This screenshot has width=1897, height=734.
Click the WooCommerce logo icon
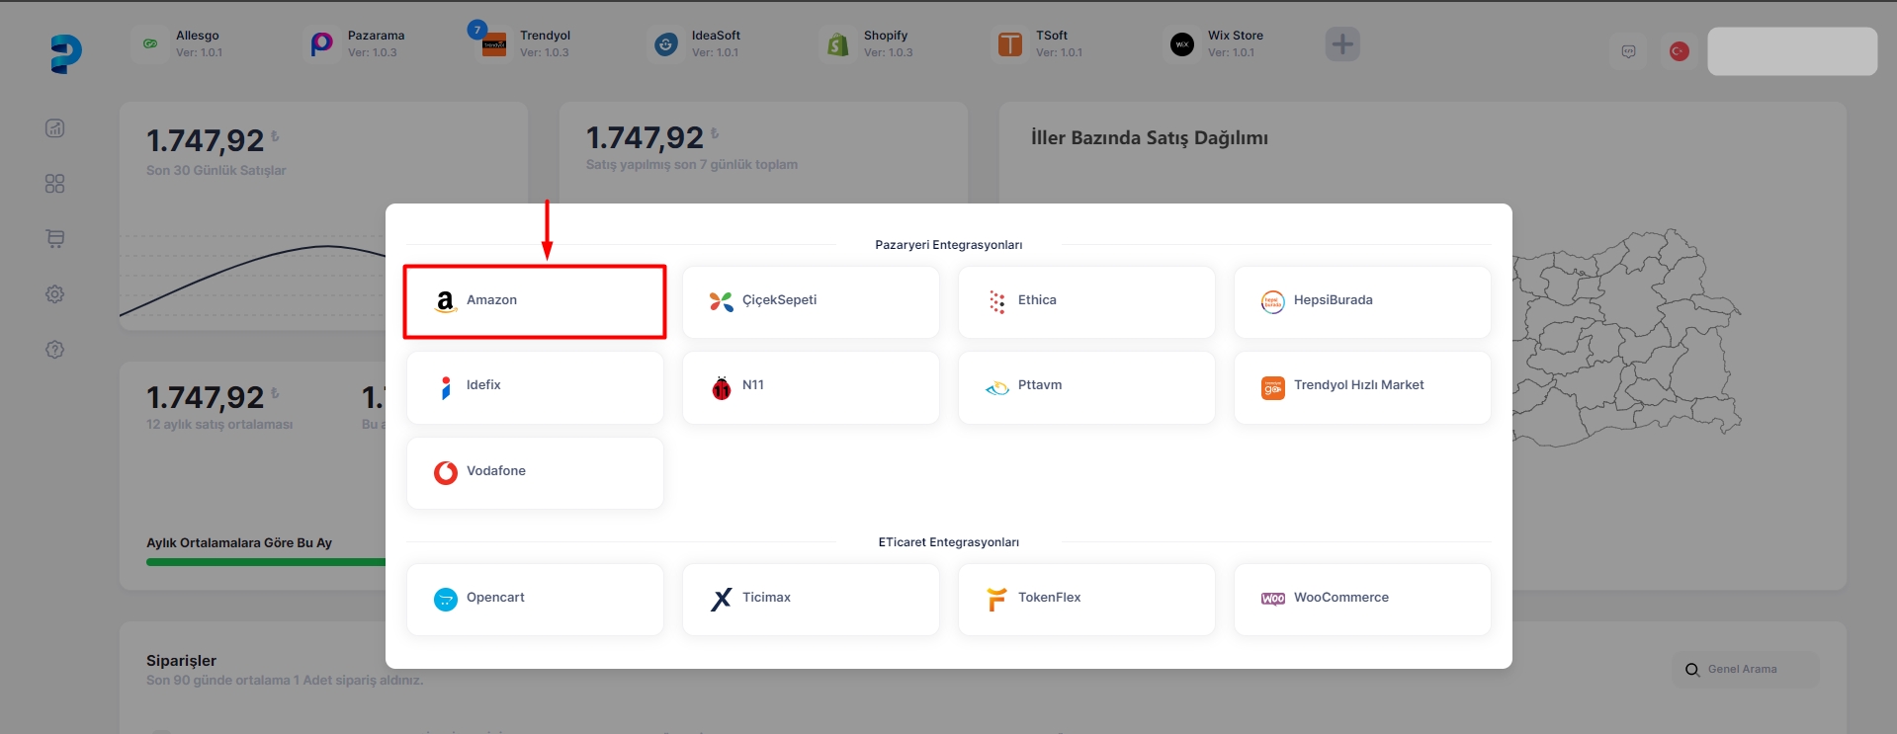tap(1272, 599)
